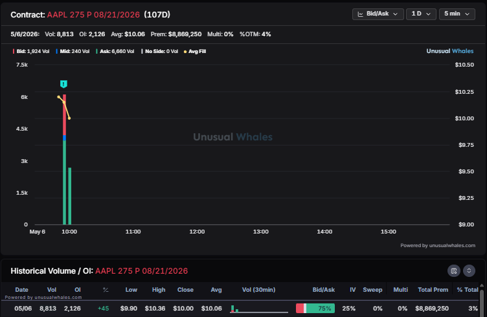
Task: Click the Vol (30min) column header
Action: click(258, 290)
